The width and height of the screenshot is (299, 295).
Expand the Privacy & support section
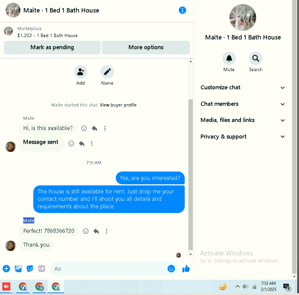coord(242,136)
